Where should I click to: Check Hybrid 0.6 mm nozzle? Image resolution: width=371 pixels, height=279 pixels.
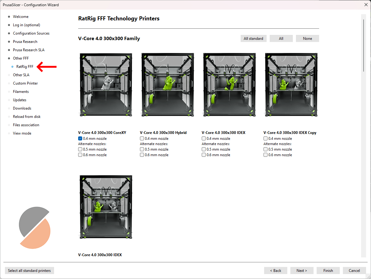142,155
